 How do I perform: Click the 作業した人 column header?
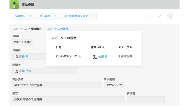(x=98, y=47)
